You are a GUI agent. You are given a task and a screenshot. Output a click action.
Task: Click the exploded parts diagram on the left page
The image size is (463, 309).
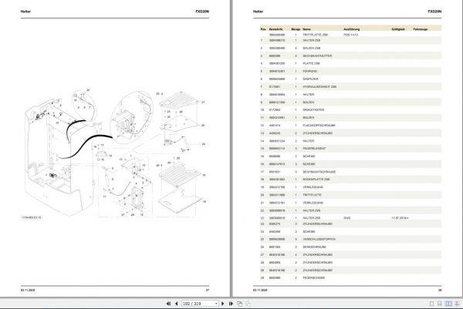click(115, 153)
